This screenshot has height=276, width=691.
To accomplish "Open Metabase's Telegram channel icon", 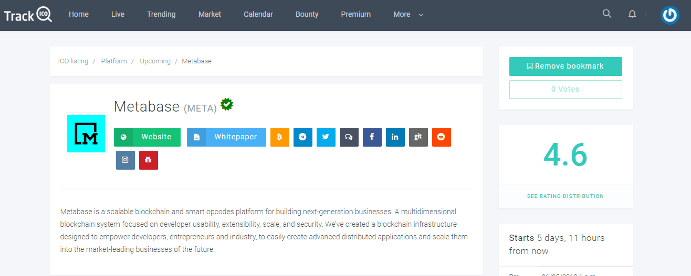I will [303, 137].
